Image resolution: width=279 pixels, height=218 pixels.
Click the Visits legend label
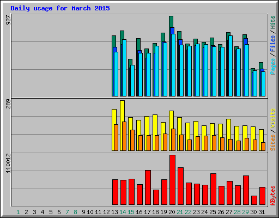click(x=272, y=119)
